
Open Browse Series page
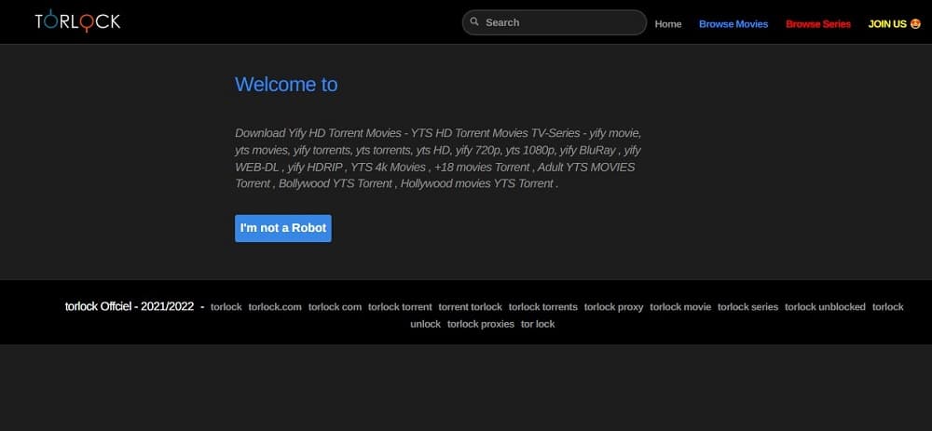pos(818,24)
